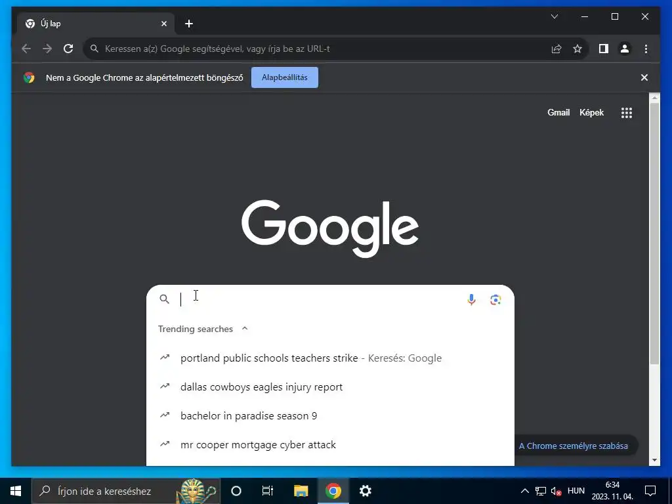The width and height of the screenshot is (672, 504).
Task: Click the magnifier icon in the Google search box
Action: click(x=164, y=299)
